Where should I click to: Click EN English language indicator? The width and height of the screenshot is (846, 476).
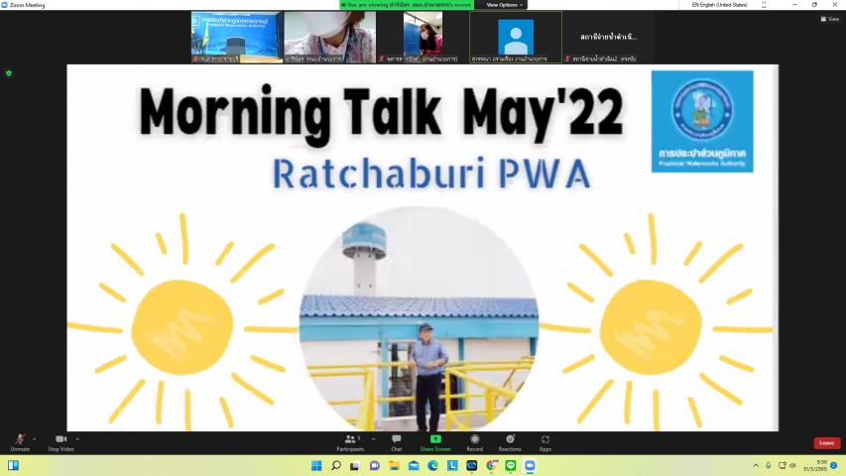pyautogui.click(x=720, y=5)
